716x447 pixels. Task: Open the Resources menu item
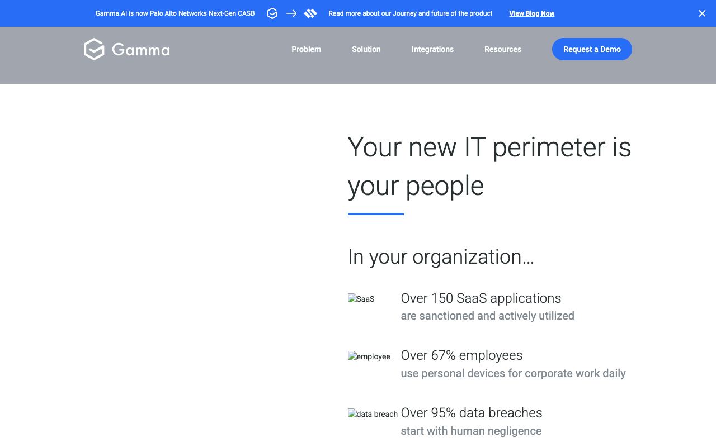(503, 49)
